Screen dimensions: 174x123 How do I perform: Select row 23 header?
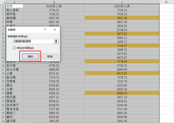click(x=3, y=93)
